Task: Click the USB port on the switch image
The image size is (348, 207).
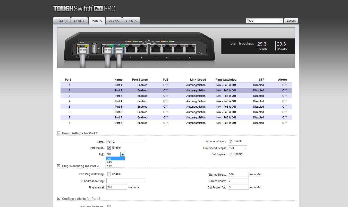Action: 94,49
